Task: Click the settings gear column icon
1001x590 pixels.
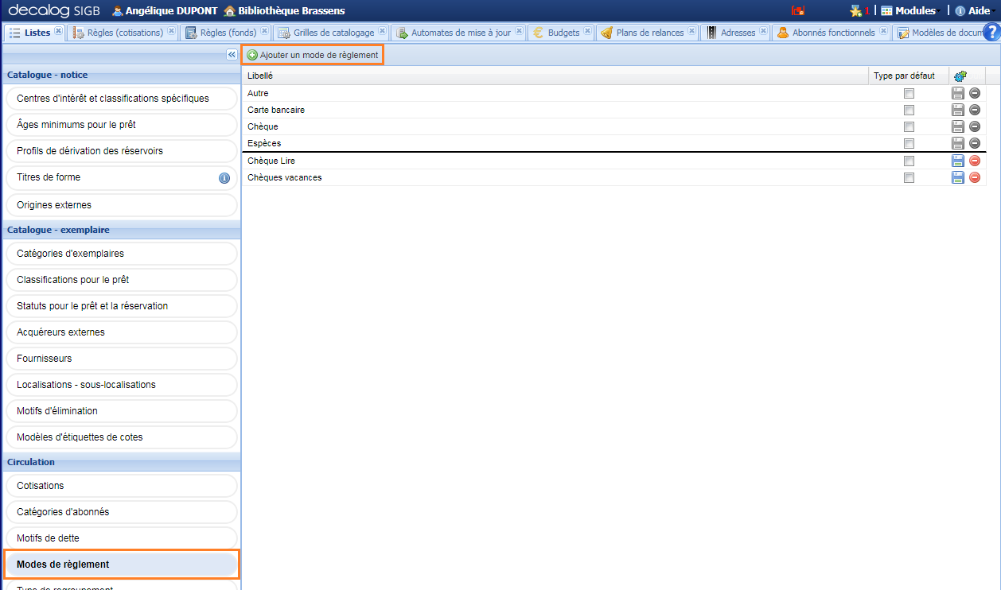Action: [960, 76]
